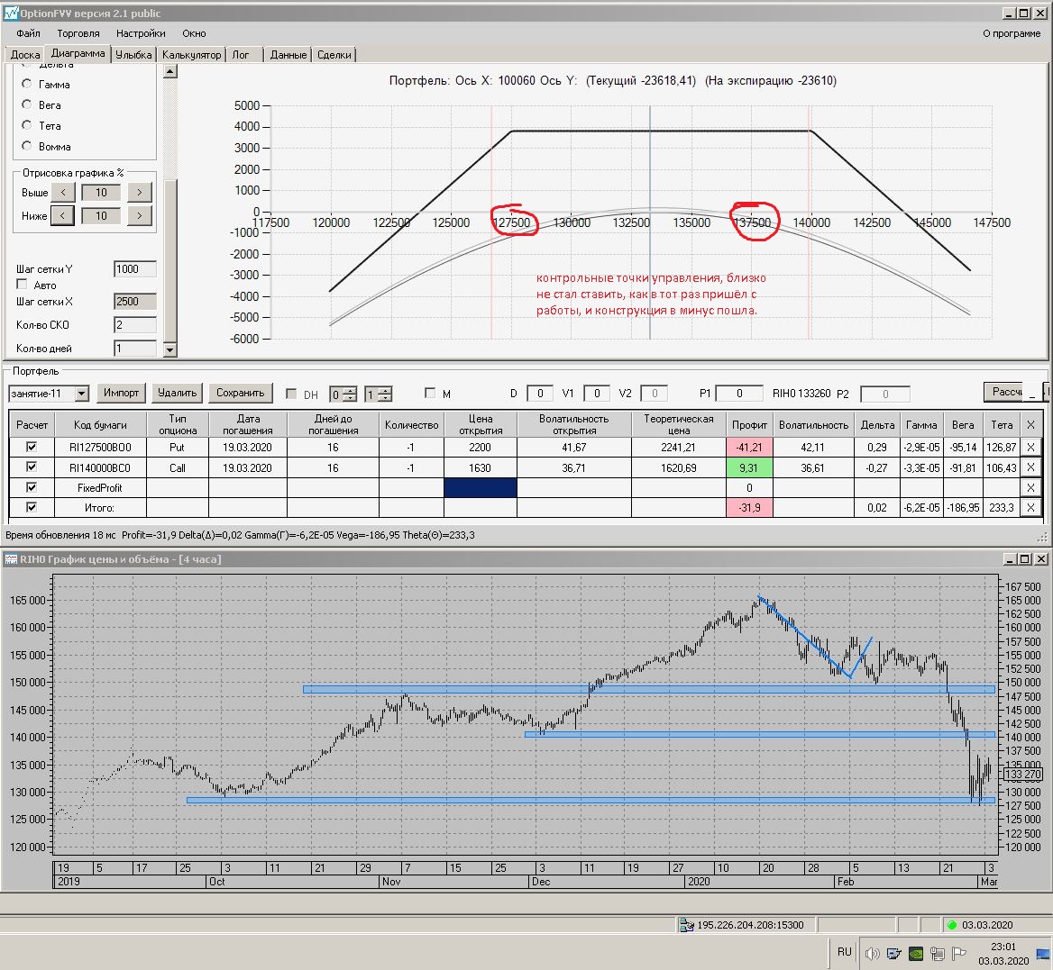The height and width of the screenshot is (970, 1053).
Task: Click the Кол-во СКО input field
Action: pos(135,324)
